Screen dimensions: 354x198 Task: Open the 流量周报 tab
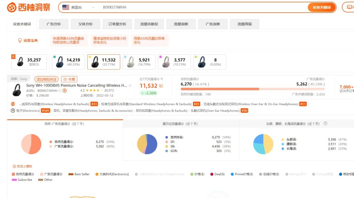pos(244,24)
